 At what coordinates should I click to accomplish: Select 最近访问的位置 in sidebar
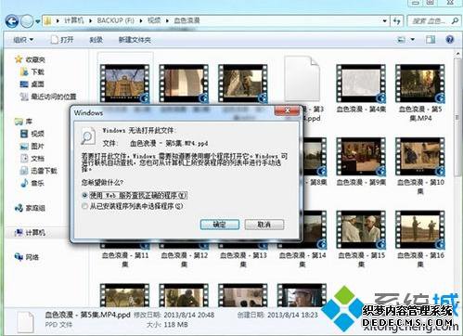point(48,97)
